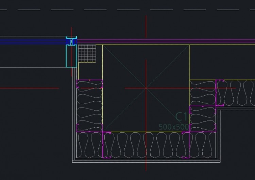Screen dimensions: 255x180
Task: Select the C1 column label text
Action: 181,117
